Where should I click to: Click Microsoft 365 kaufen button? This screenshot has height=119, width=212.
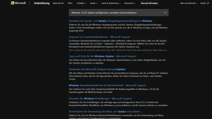click(150, 3)
